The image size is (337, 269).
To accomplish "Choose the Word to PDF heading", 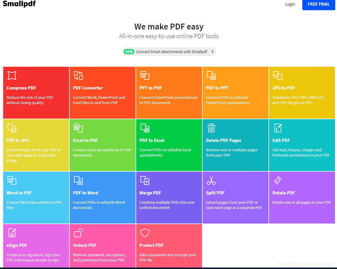I will tap(19, 193).
